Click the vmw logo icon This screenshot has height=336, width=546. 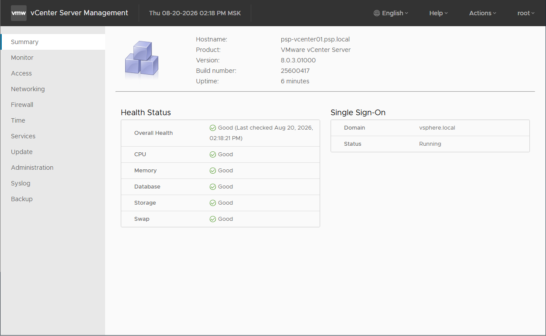point(19,13)
